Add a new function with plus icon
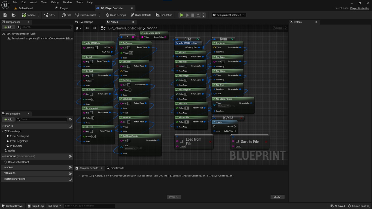372x209 pixels. click(x=70, y=156)
